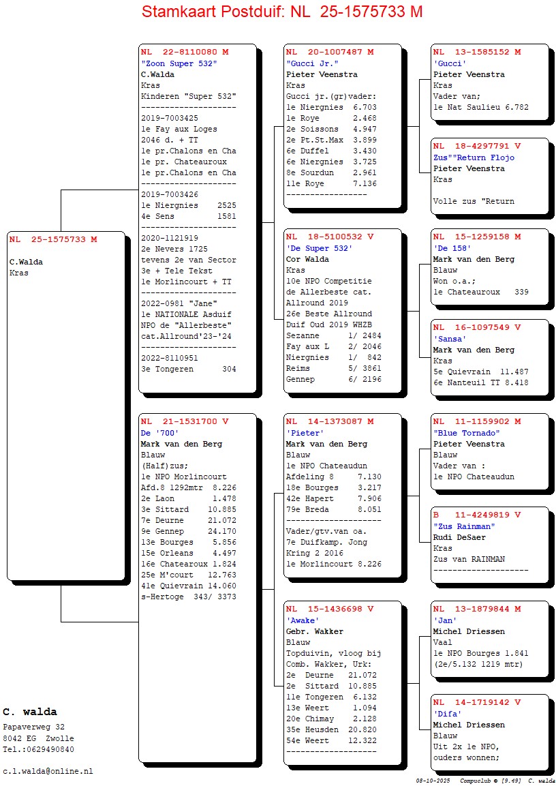
Task: Select the Zus "Return Flojo name
Action: click(474, 157)
